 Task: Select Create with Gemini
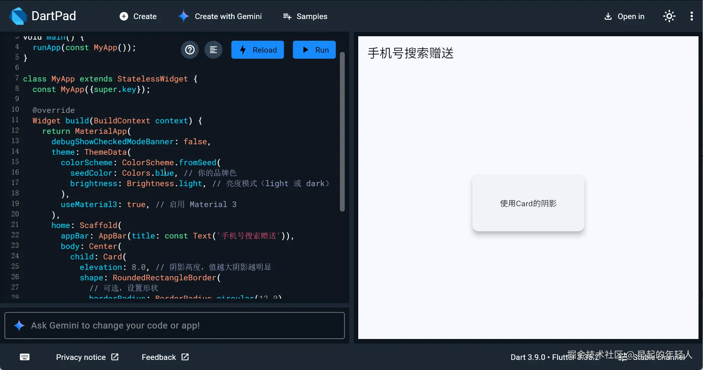coord(220,16)
